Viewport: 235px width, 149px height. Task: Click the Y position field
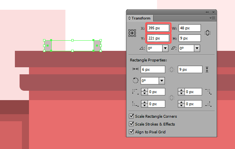(158, 38)
